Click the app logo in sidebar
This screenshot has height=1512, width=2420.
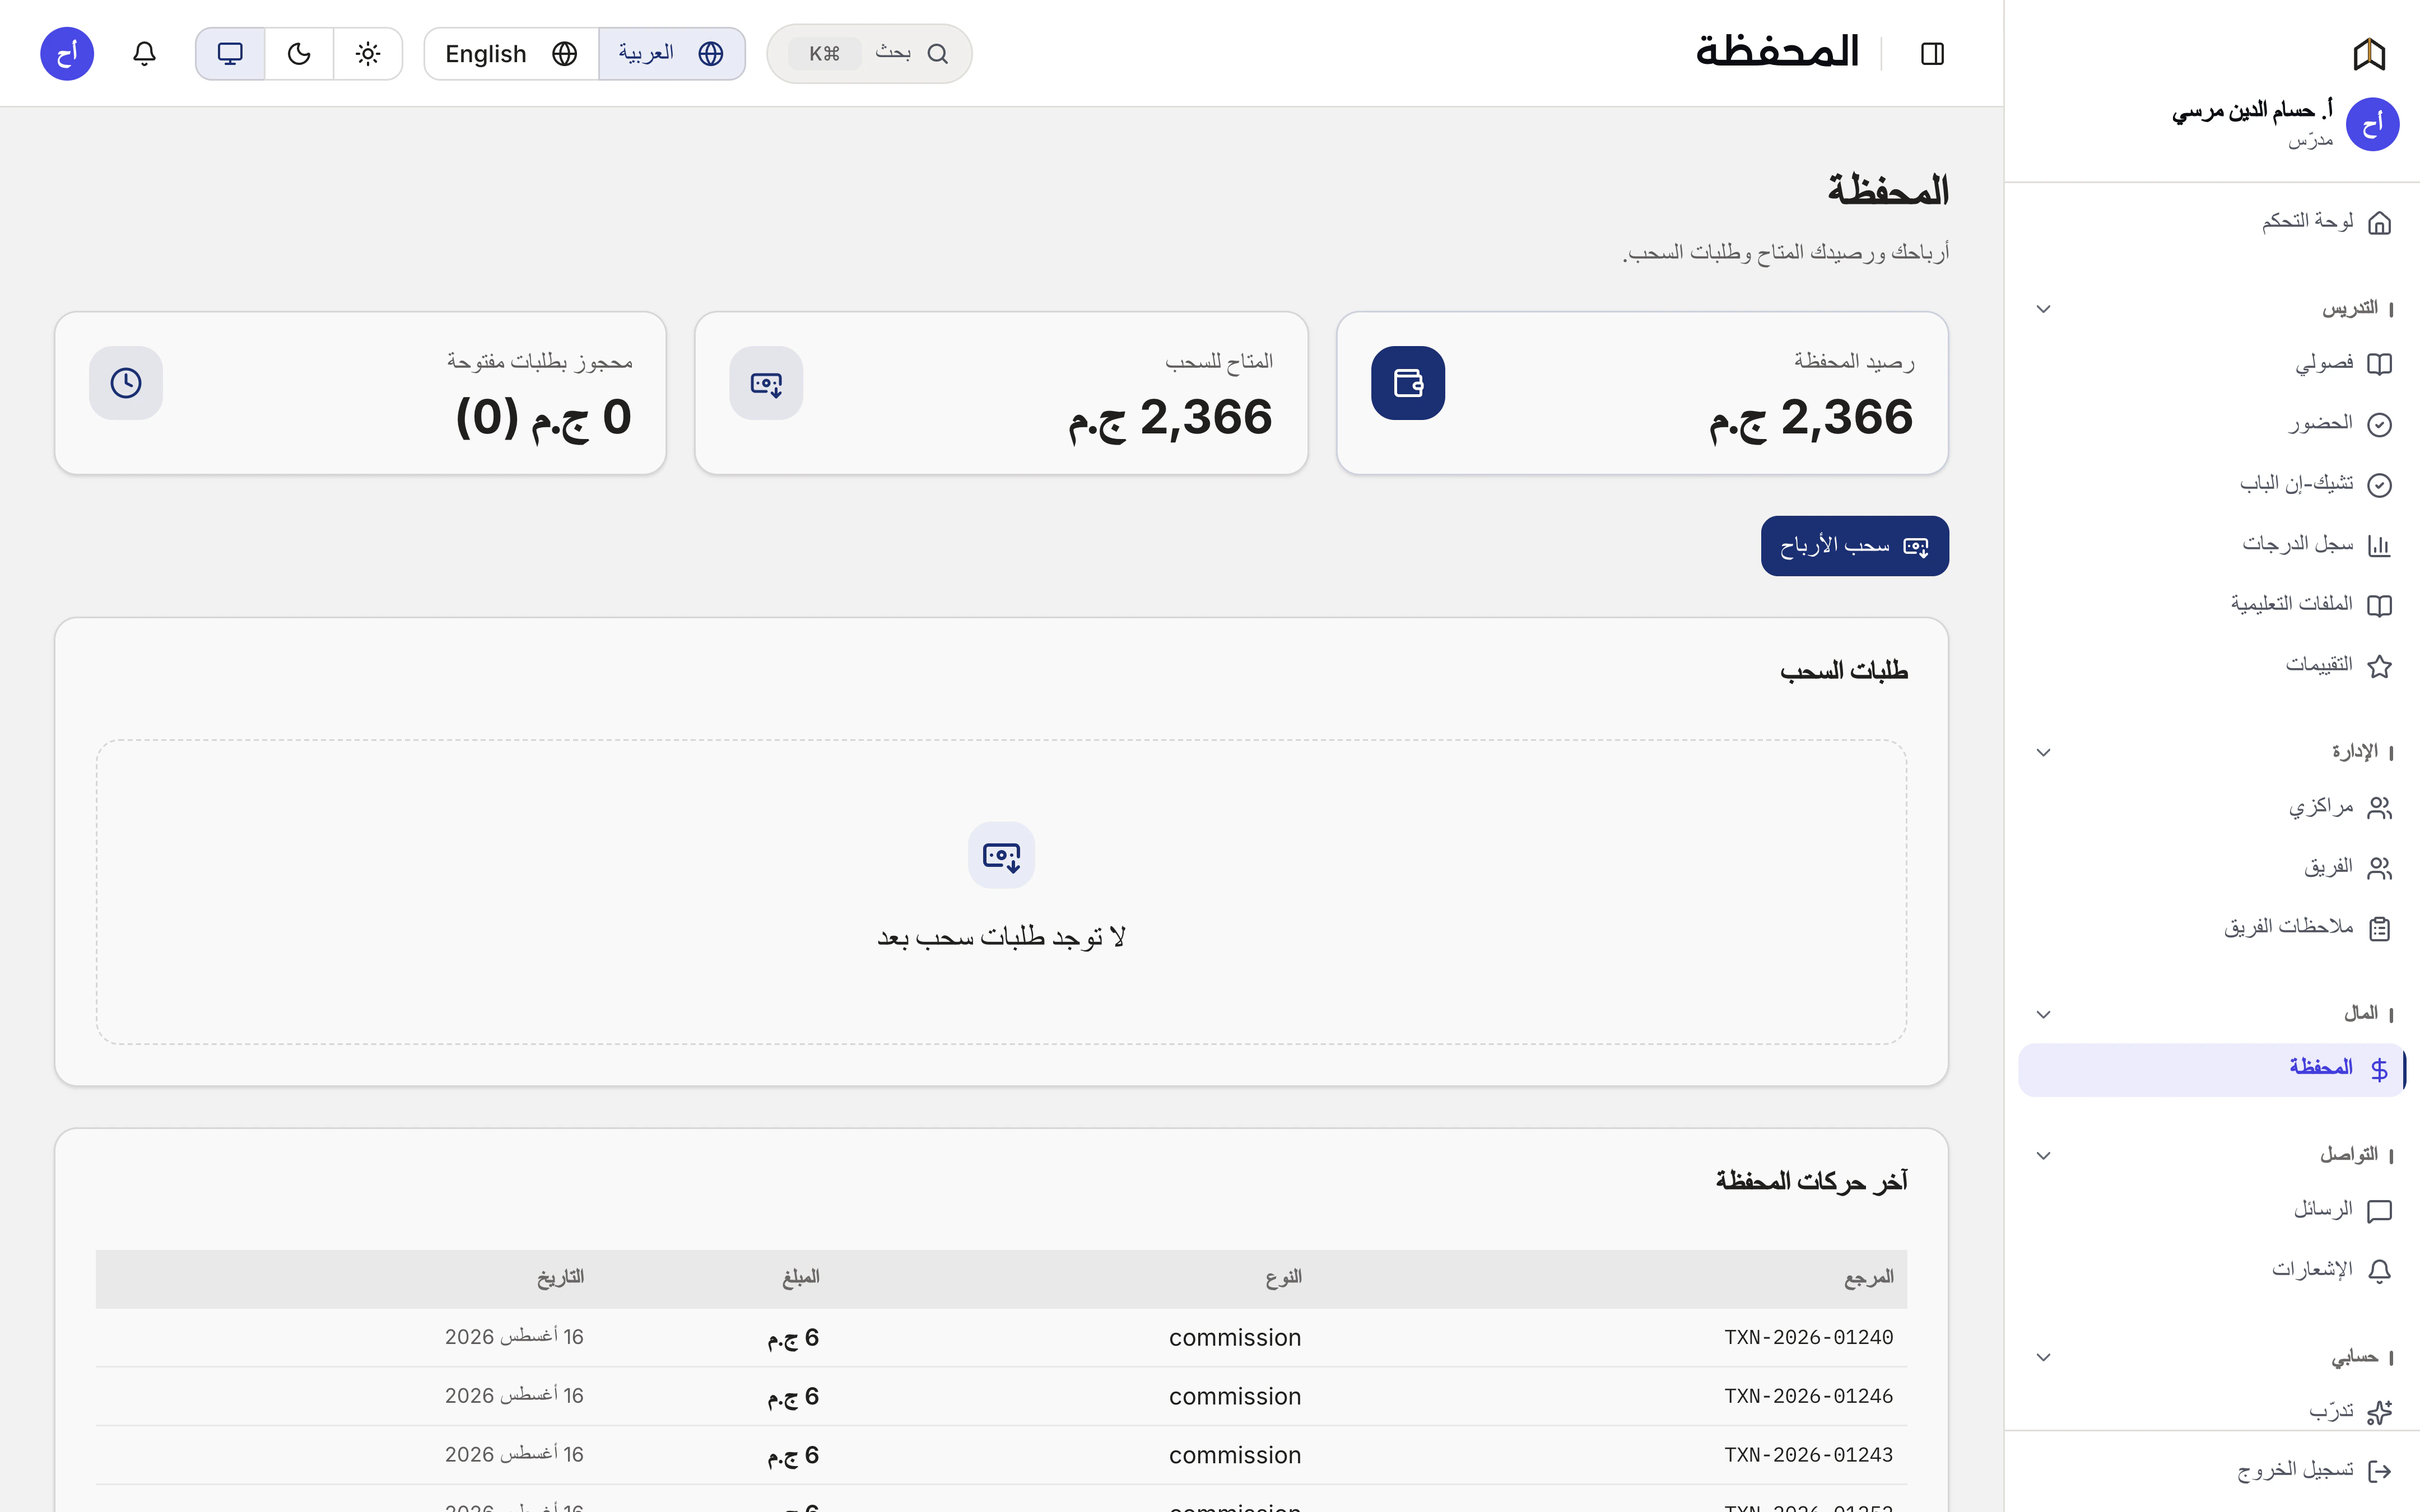2369,54
